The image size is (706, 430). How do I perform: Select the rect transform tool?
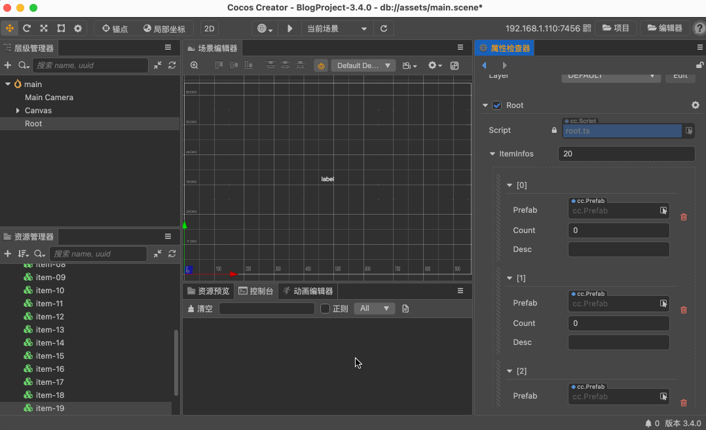pyautogui.click(x=61, y=28)
